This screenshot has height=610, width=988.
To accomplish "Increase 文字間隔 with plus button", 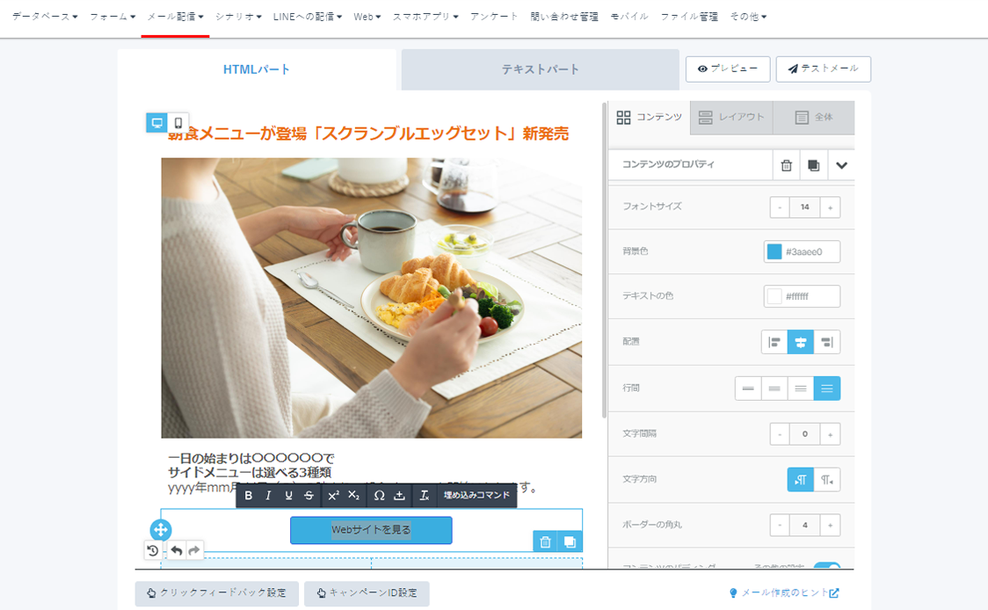I will pyautogui.click(x=831, y=434).
